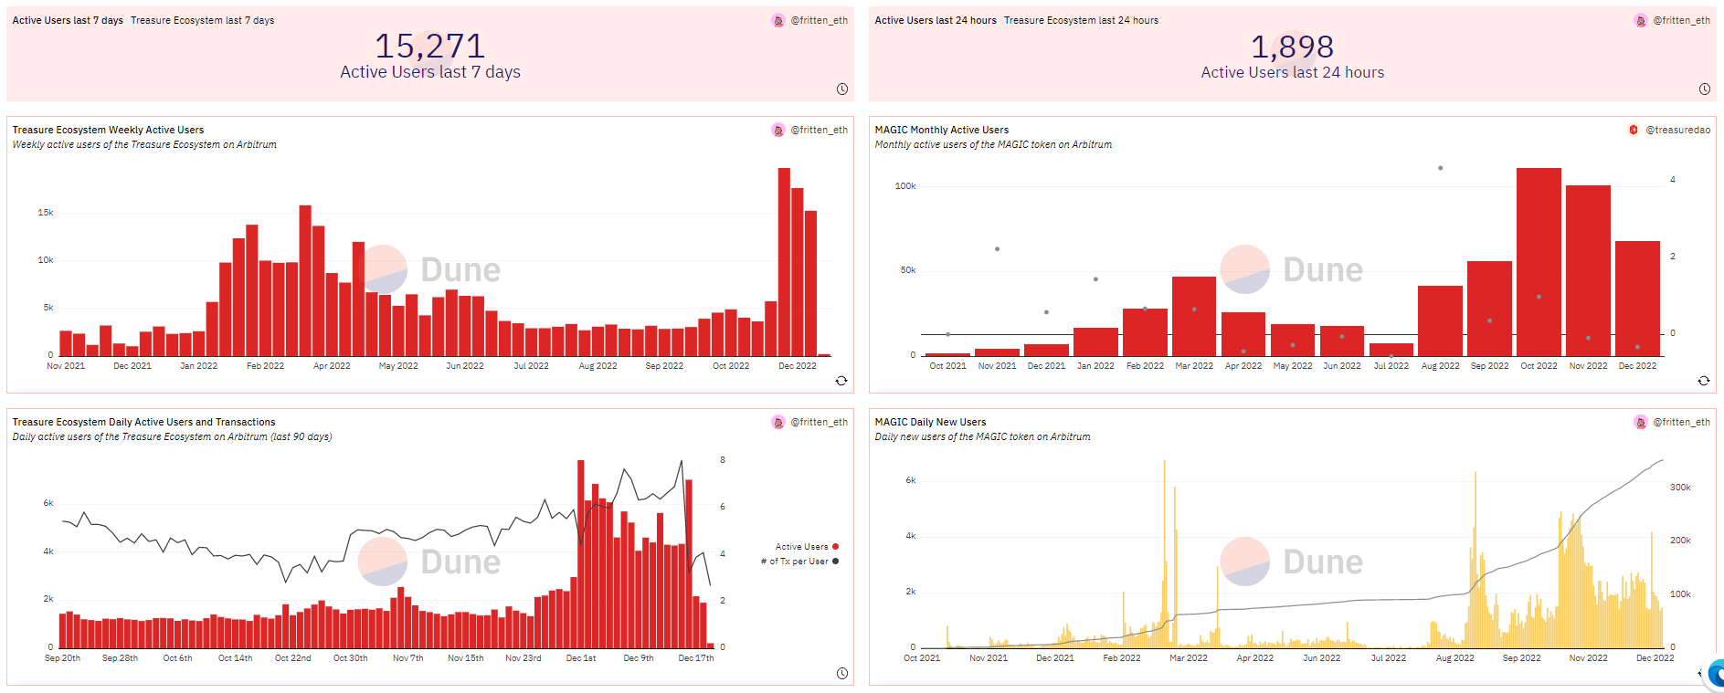Viewport: 1724px width, 693px height.
Task: Open the 'Active Users last 7 days' query title
Action: (x=68, y=20)
